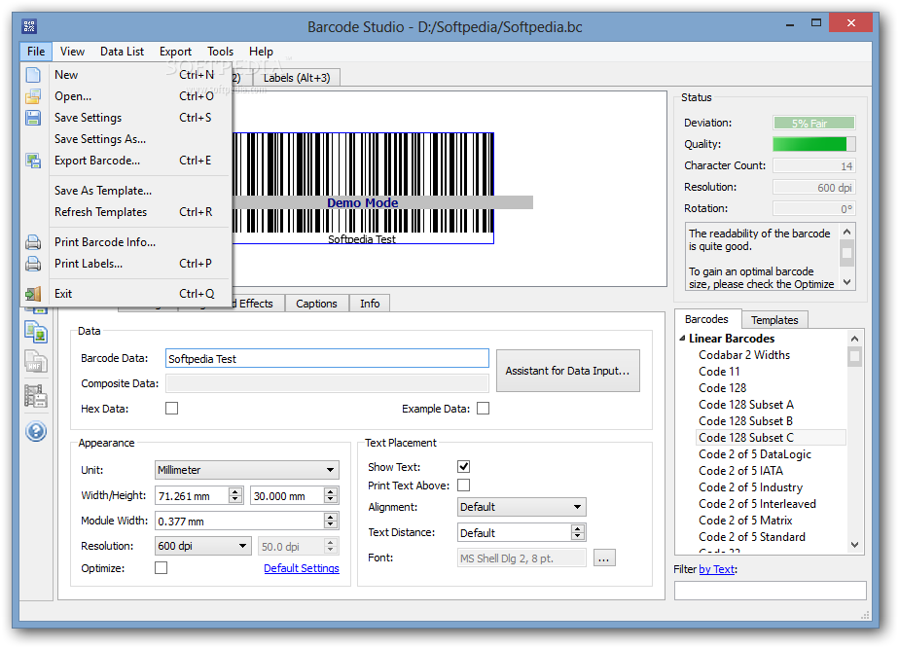Image resolution: width=899 pixels, height=648 pixels.
Task: Click the WMF export sidebar icon
Action: tap(36, 362)
